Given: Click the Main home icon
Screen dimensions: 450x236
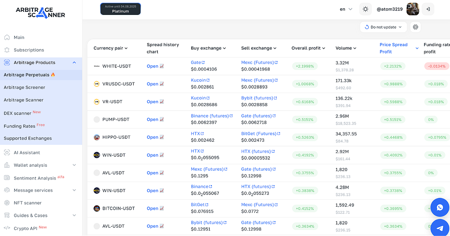Looking at the screenshot, I should [x=7, y=37].
